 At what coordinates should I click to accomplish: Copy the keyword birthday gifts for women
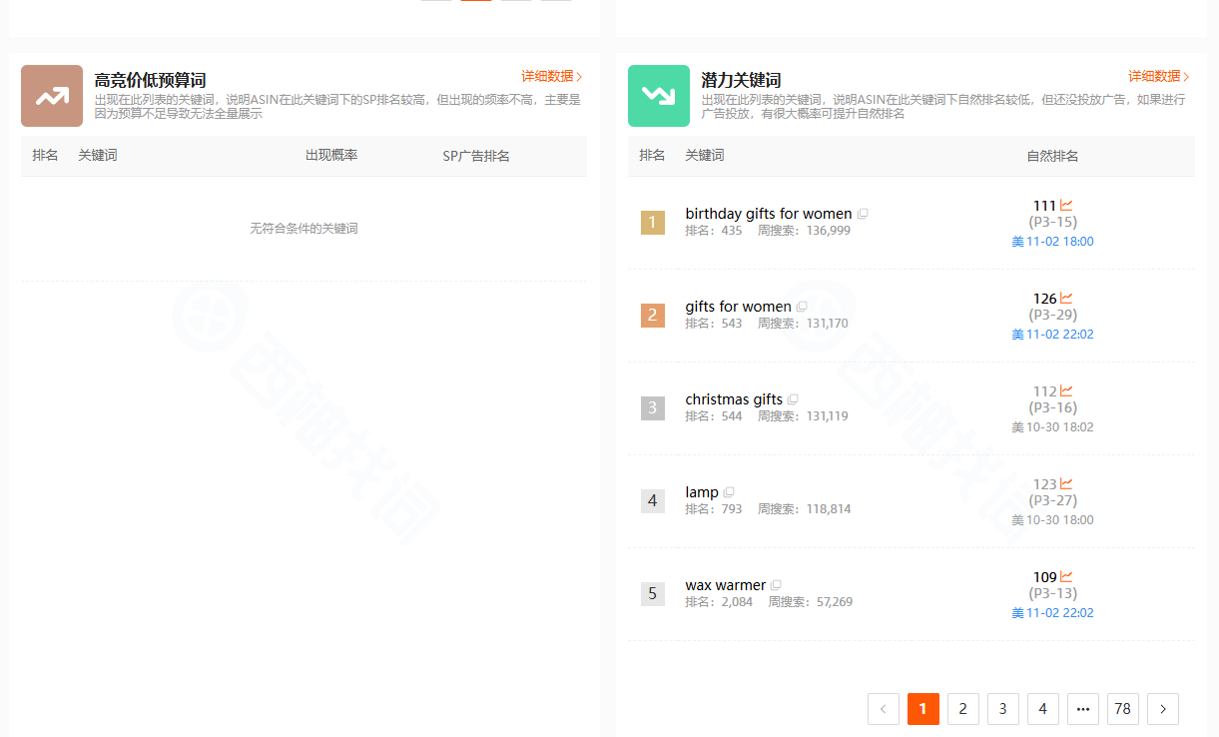click(863, 213)
